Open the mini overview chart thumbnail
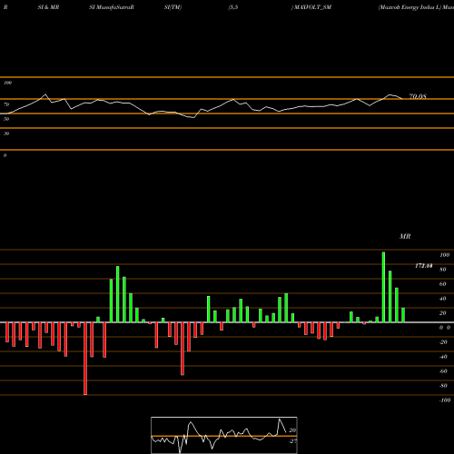454x454 pixels. (x=224, y=435)
